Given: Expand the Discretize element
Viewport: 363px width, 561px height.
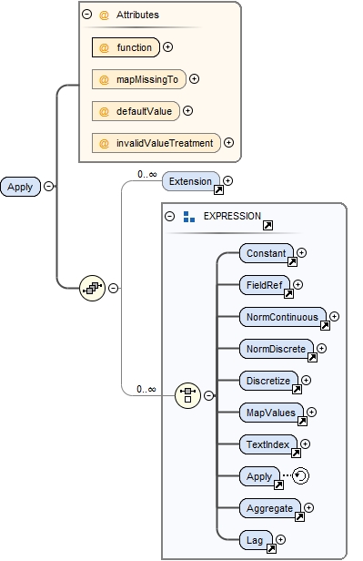Looking at the screenshot, I should 307,380.
